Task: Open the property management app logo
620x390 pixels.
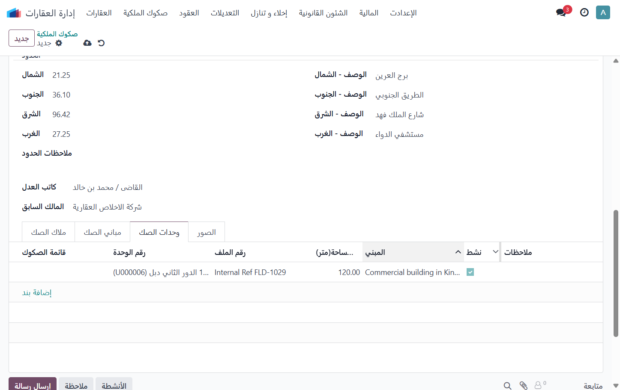Action: click(14, 13)
